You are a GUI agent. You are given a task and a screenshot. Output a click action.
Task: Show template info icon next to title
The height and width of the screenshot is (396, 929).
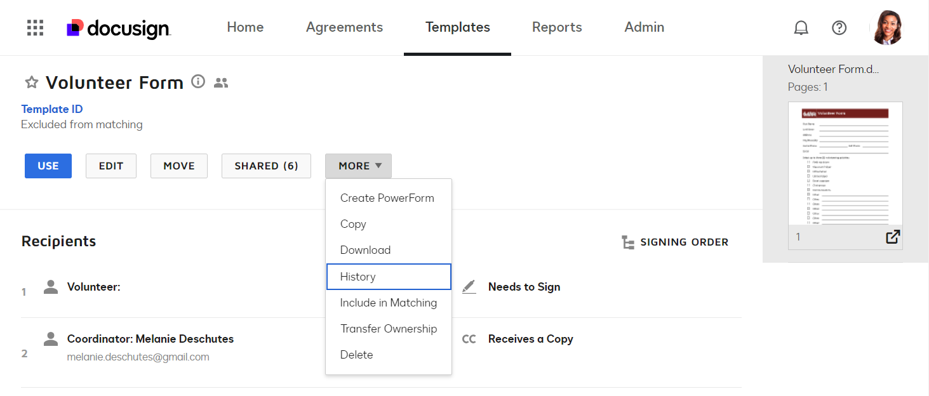click(x=198, y=82)
